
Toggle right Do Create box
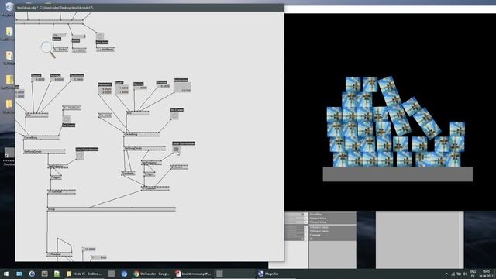(x=174, y=116)
